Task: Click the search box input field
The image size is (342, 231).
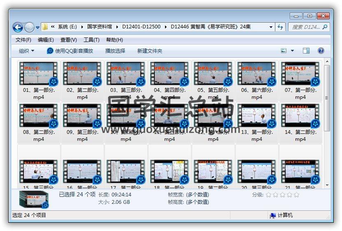Action: (306, 27)
